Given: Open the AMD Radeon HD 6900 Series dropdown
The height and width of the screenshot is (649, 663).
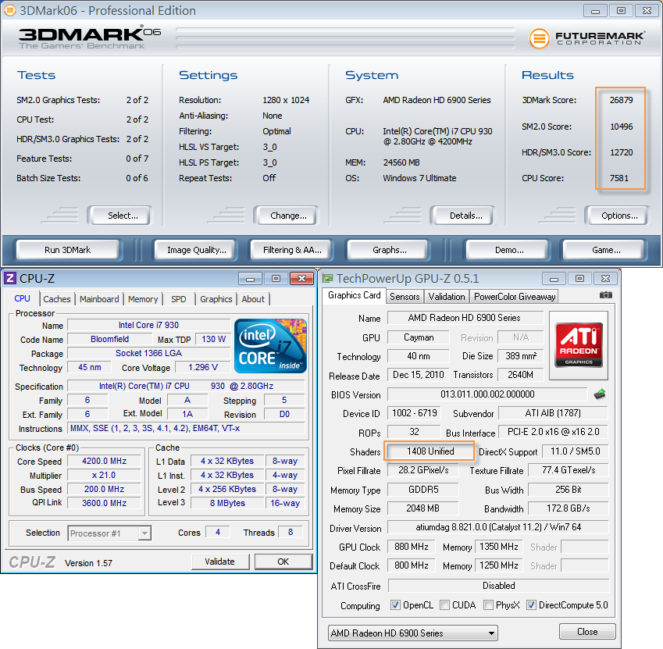Looking at the screenshot, I should pos(412,633).
